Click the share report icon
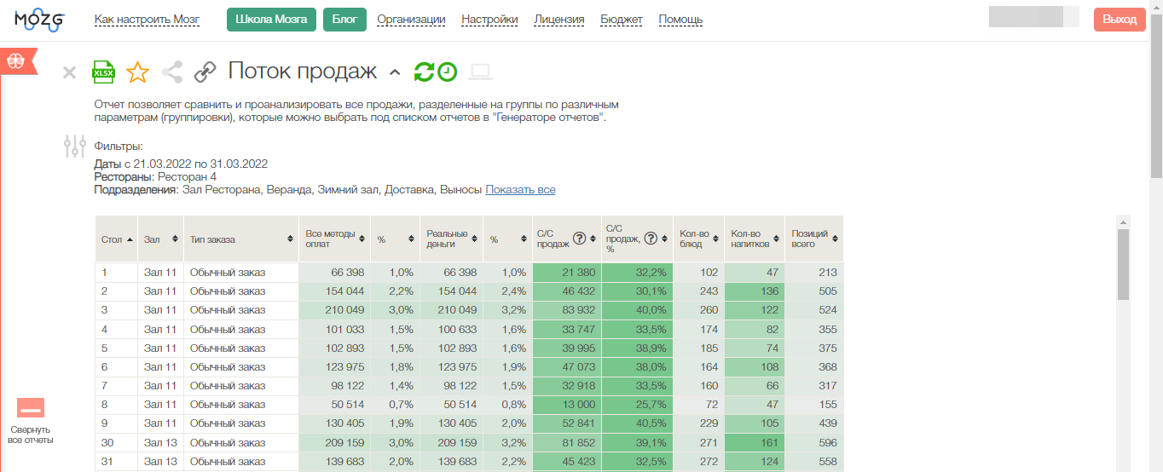This screenshot has width=1163, height=472. point(172,72)
